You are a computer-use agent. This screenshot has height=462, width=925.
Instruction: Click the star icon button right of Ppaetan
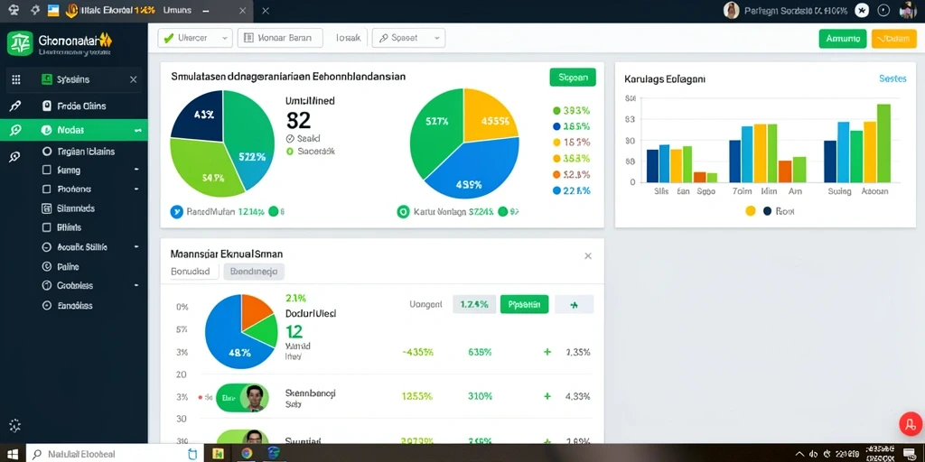(x=574, y=305)
